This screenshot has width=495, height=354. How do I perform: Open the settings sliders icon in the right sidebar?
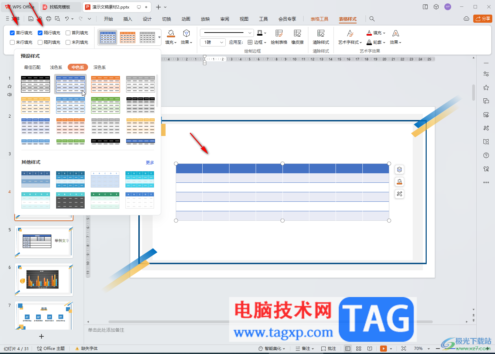point(486,74)
